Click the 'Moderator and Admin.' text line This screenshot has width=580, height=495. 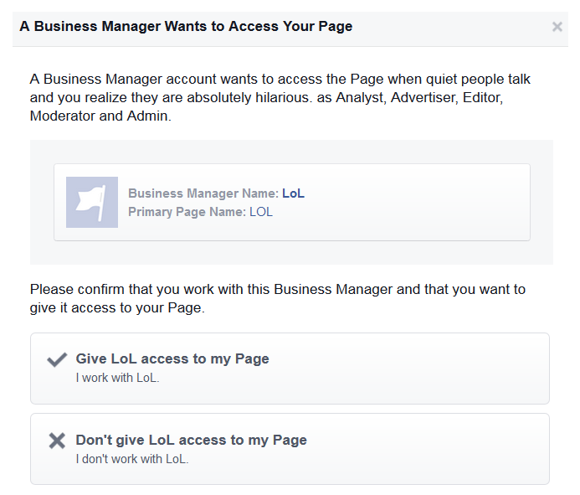tap(100, 116)
